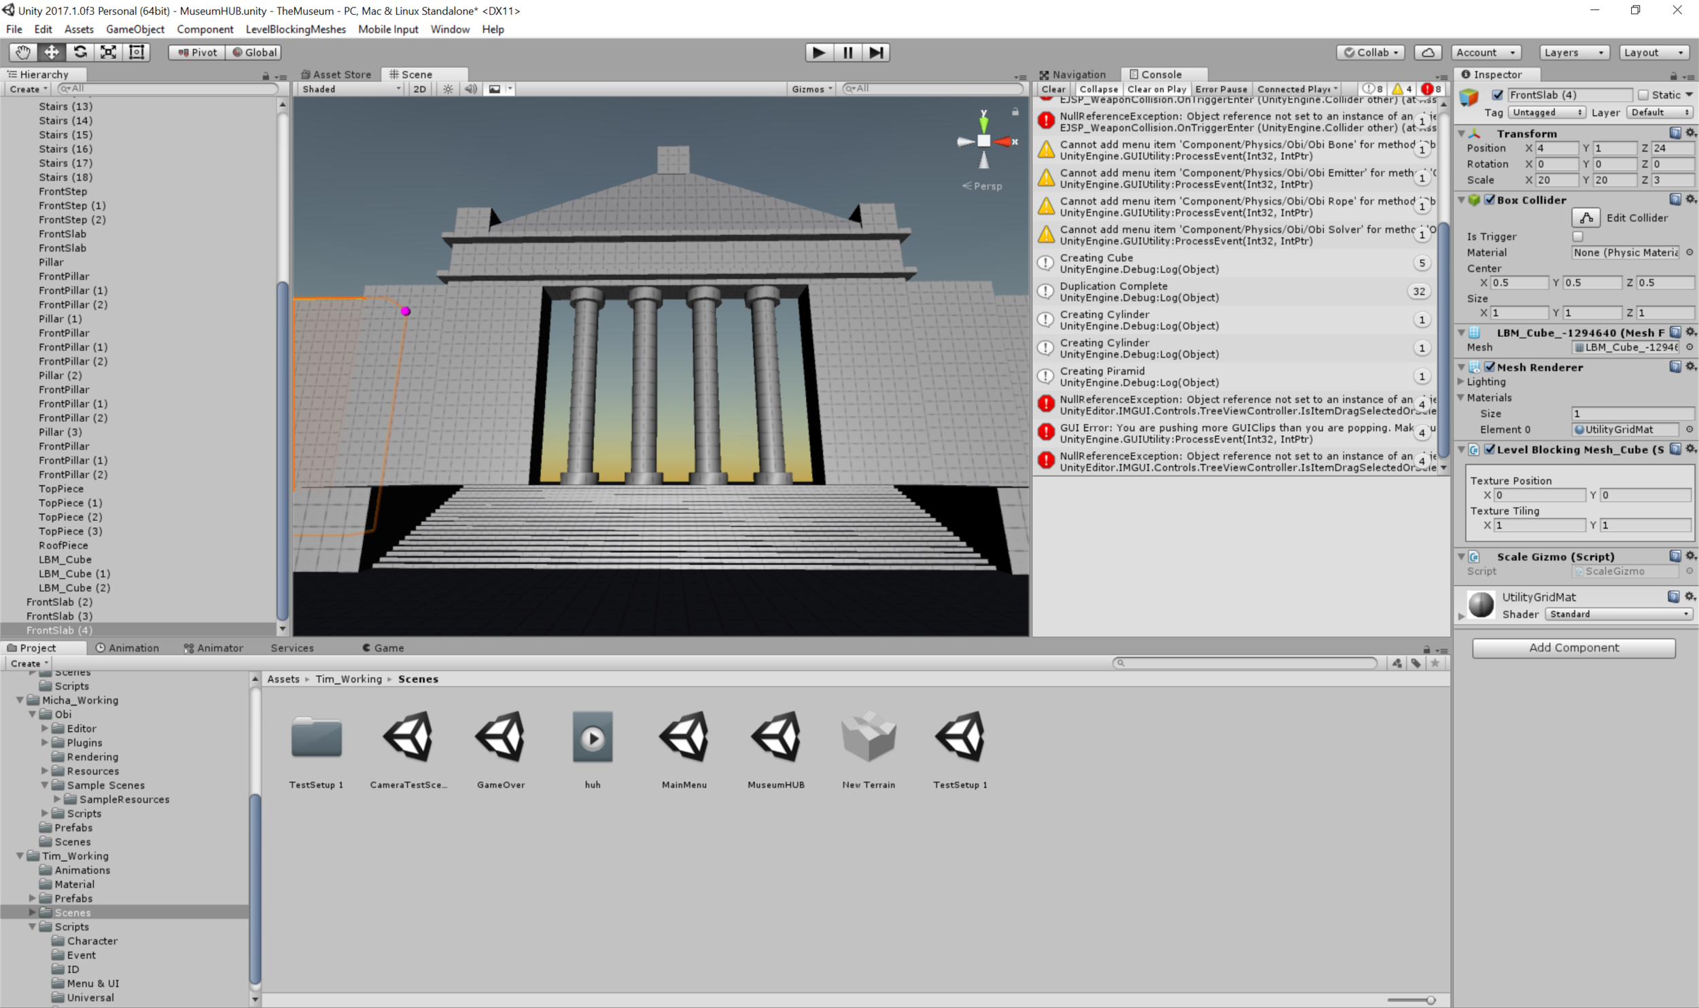Open the GameObject menu

[135, 29]
